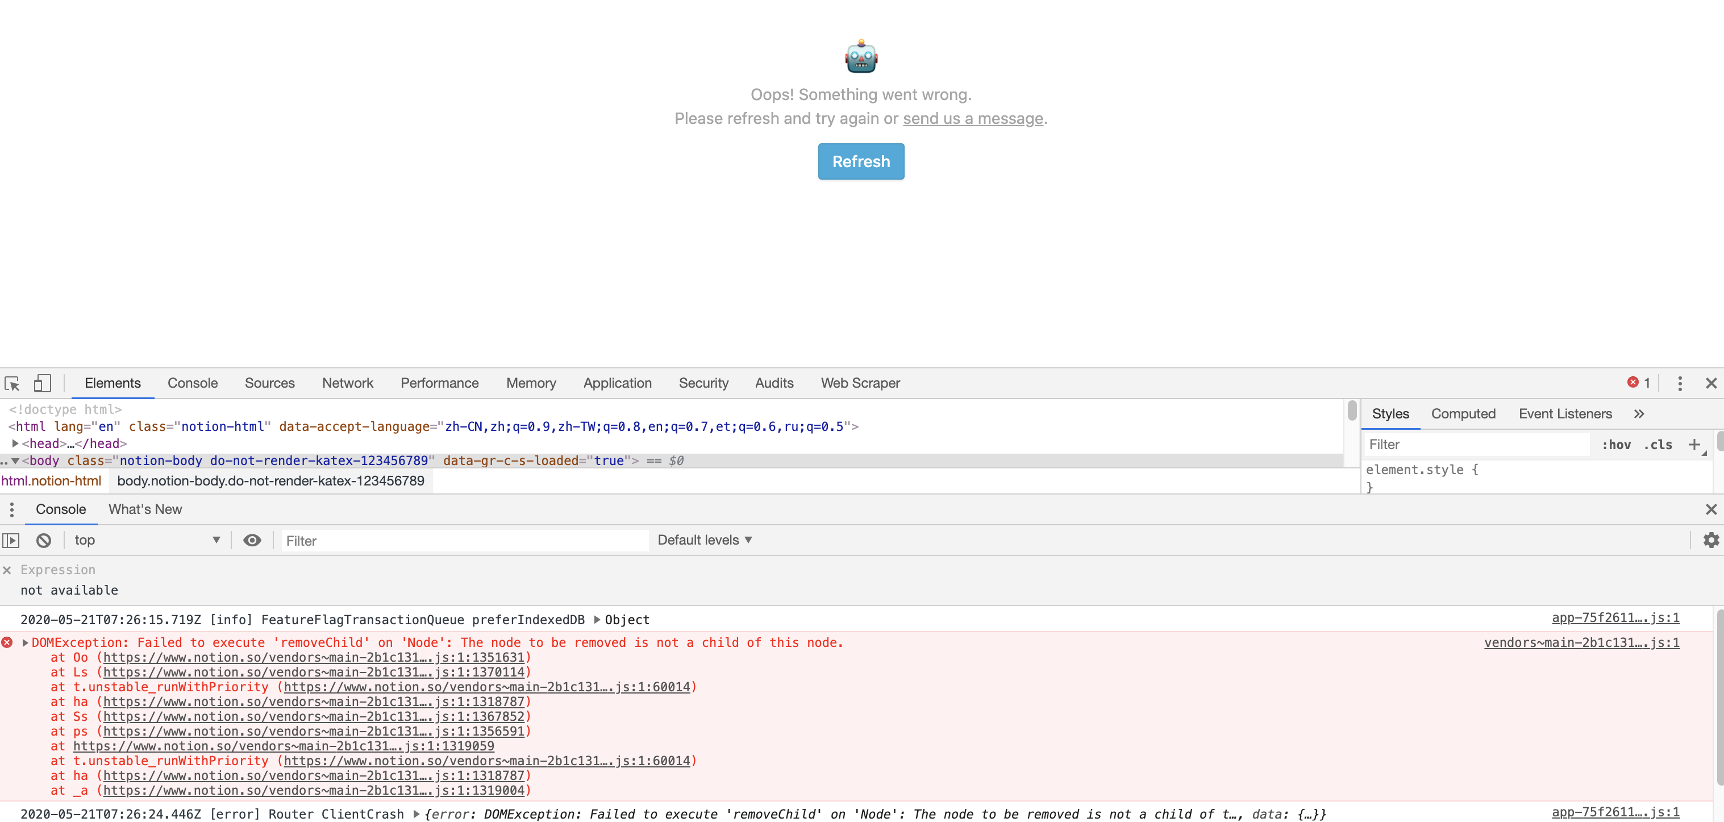Click inside the console Filter field

point(462,540)
